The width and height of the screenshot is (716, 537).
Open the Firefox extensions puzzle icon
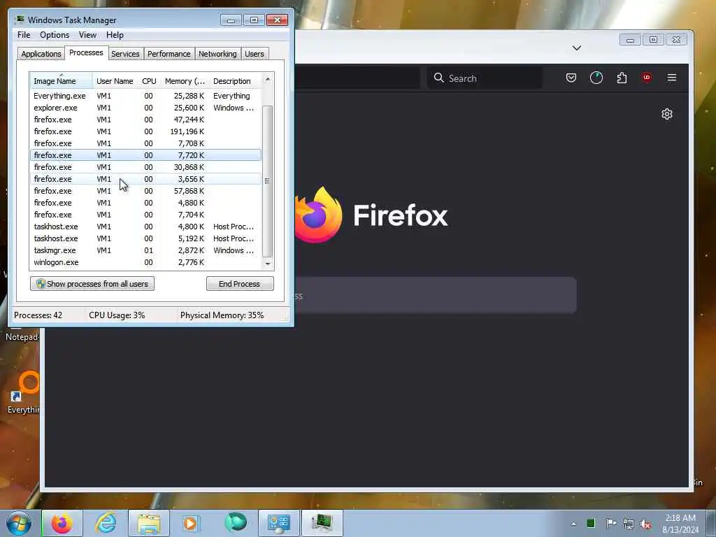click(622, 78)
